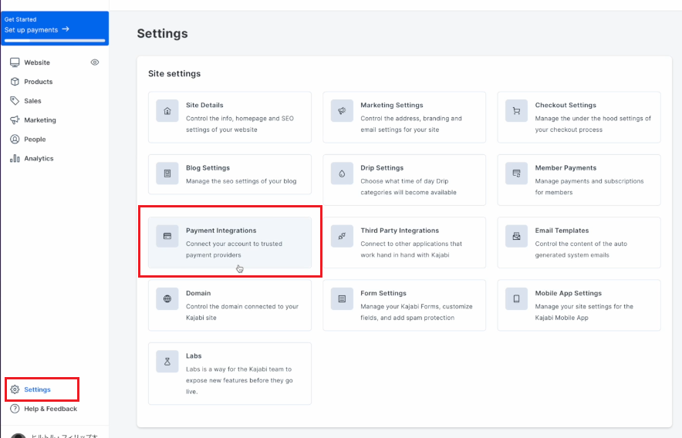682x438 pixels.
Task: Click the Blog Settings document icon
Action: [167, 174]
